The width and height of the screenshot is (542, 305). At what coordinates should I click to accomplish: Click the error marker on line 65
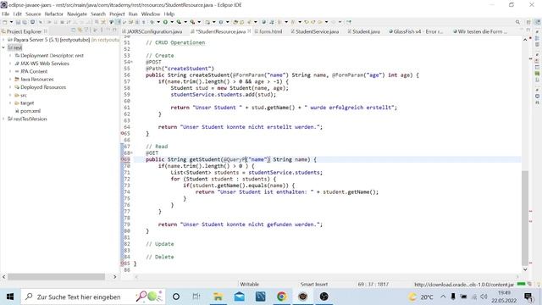122,133
